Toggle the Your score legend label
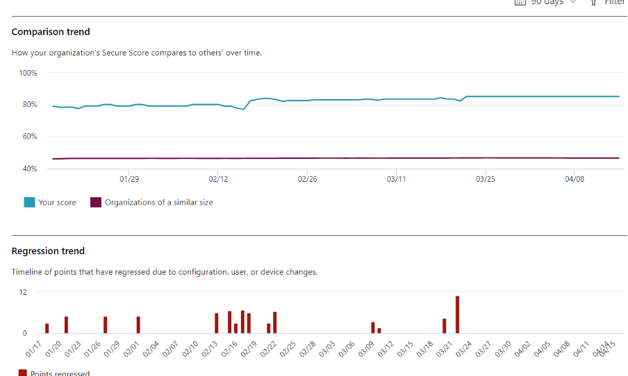The width and height of the screenshot is (628, 376). tap(56, 203)
